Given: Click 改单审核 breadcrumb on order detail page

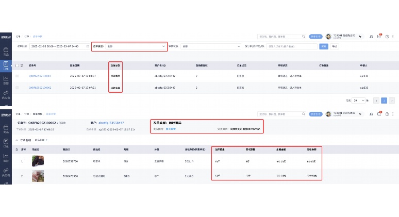Looking at the screenshot, I should pyautogui.click(x=38, y=114).
